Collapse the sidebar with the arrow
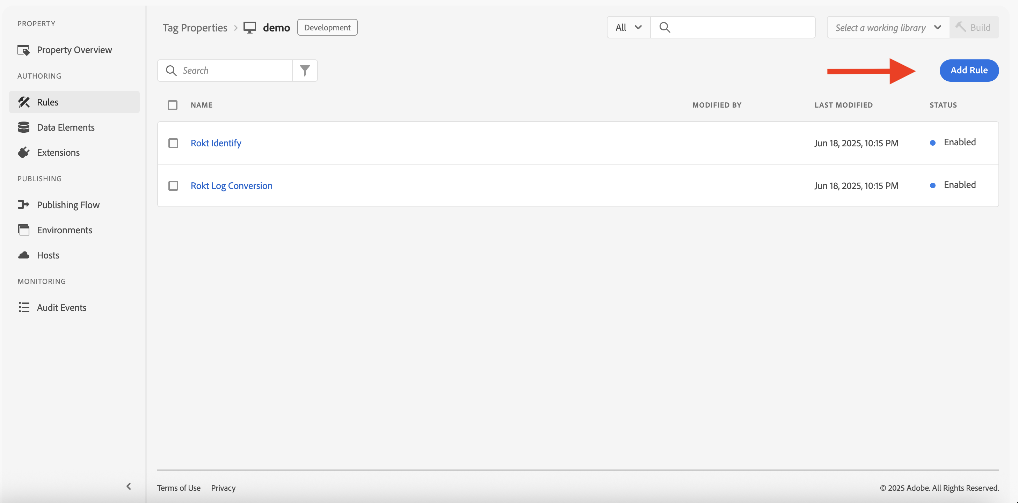The height and width of the screenshot is (503, 1018). click(x=129, y=486)
